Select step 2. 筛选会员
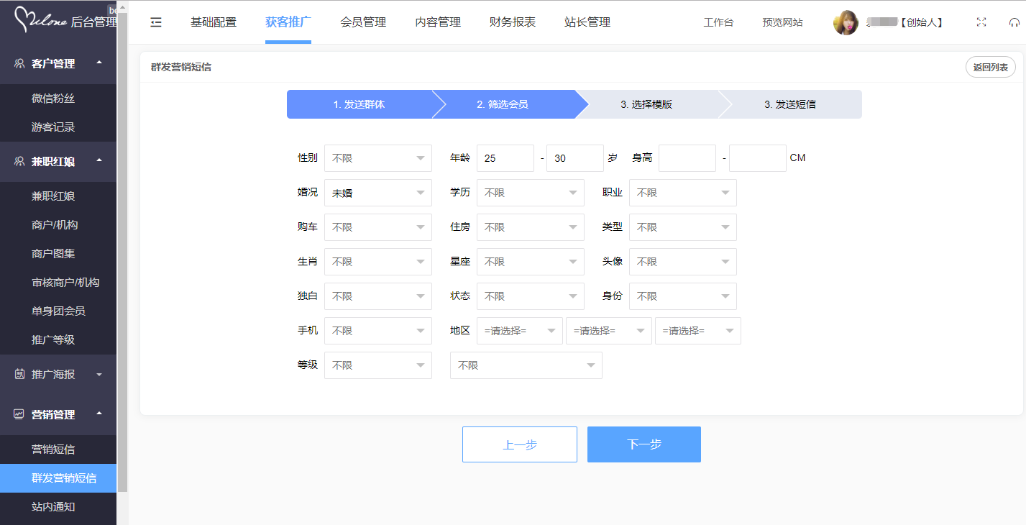Screen dimensions: 1026x525 [503, 104]
